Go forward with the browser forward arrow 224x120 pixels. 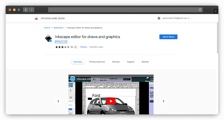coord(31,10)
